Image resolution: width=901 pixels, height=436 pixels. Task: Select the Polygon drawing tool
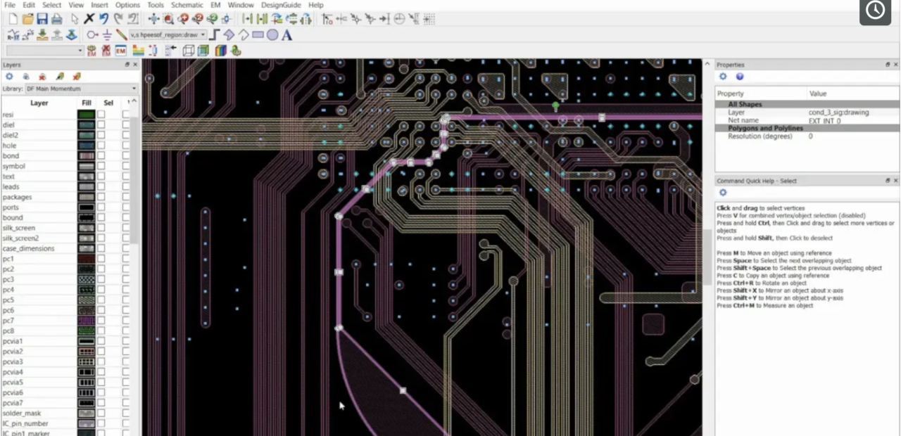(229, 34)
